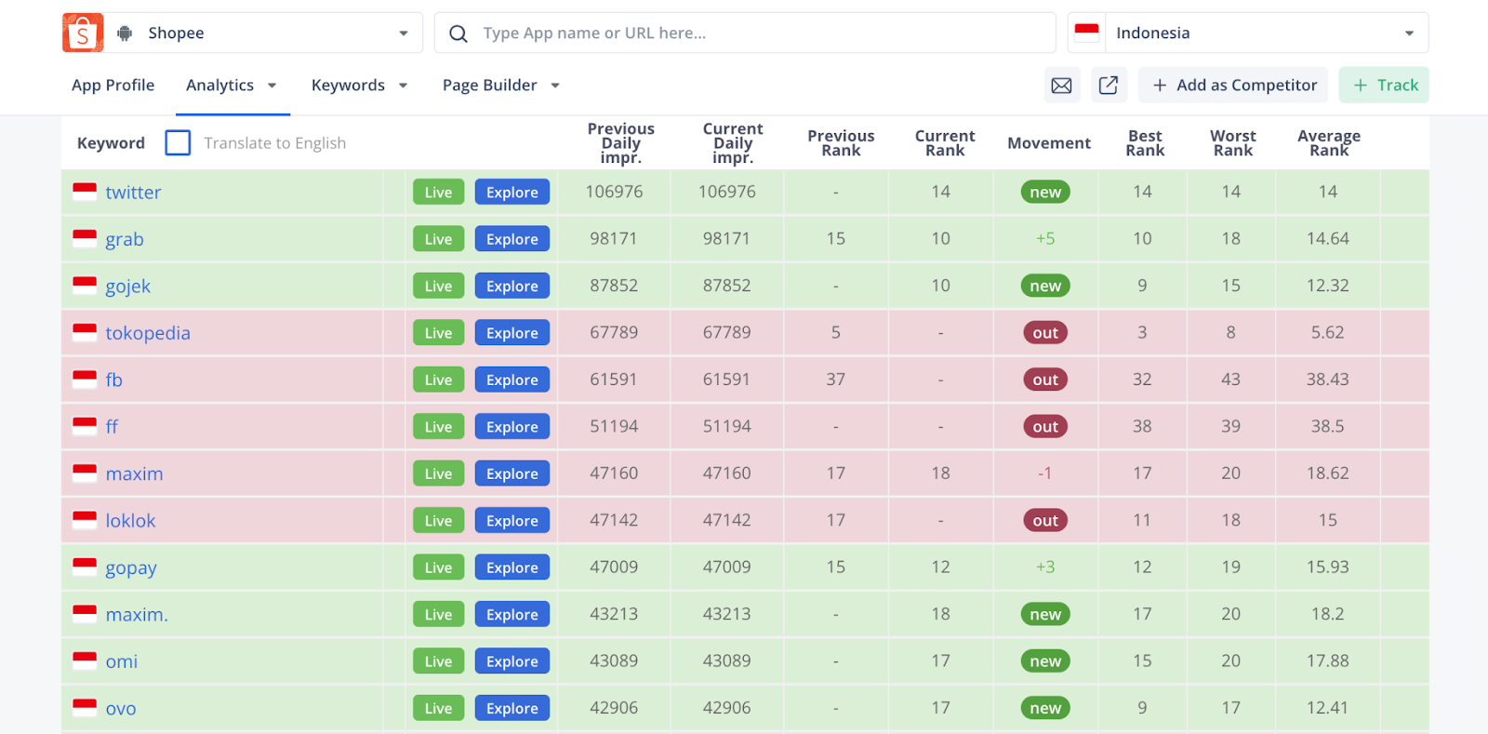The height and width of the screenshot is (734, 1488).
Task: Open the grab keyword link
Action: click(125, 240)
